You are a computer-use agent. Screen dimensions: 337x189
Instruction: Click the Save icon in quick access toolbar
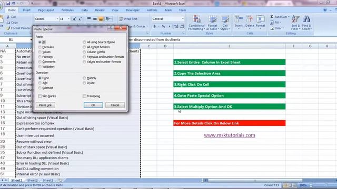pos(8,4)
